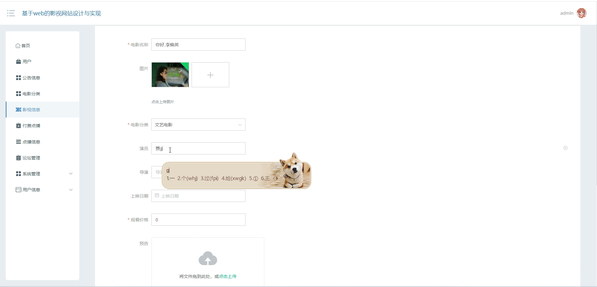Click the admin avatar icon
The width and height of the screenshot is (597, 287).
coord(581,13)
